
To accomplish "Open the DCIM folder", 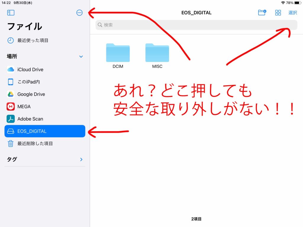I will click(118, 56).
